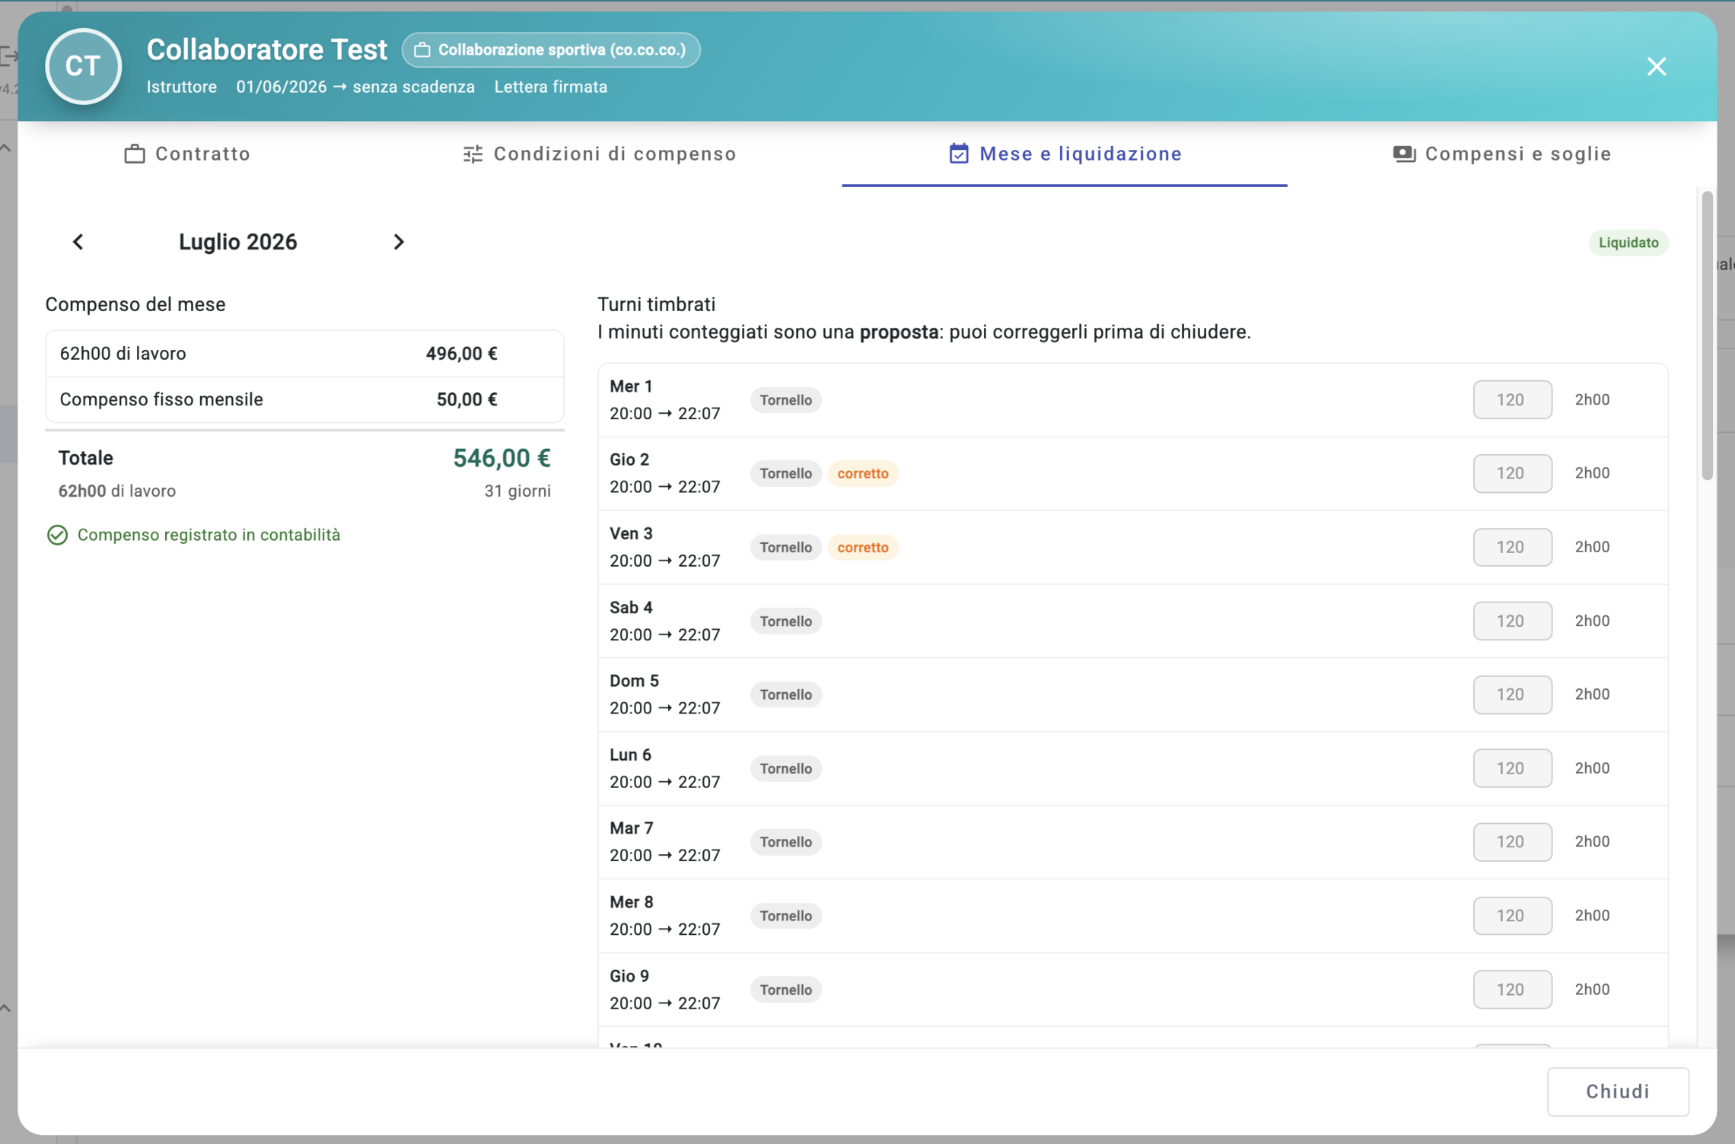The width and height of the screenshot is (1735, 1144).
Task: Click the Chiudi button
Action: click(x=1618, y=1091)
